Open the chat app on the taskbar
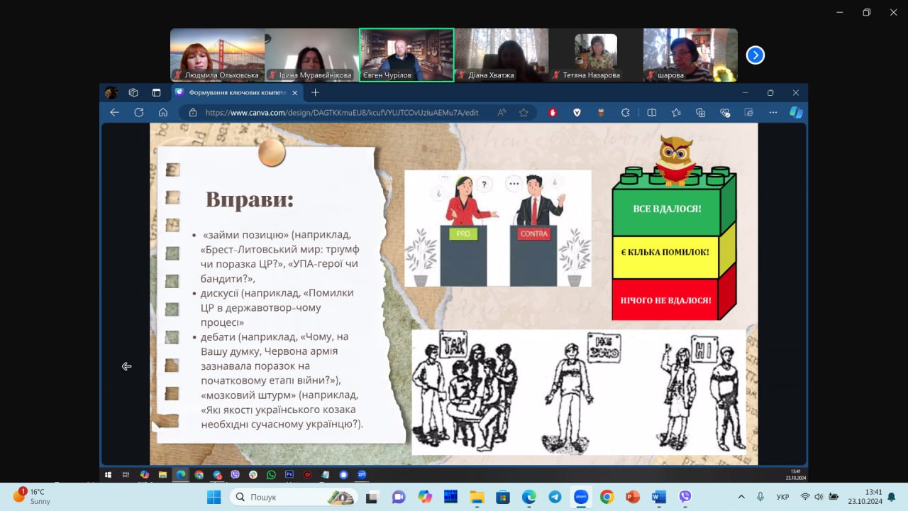908x511 pixels. pyautogui.click(x=398, y=497)
